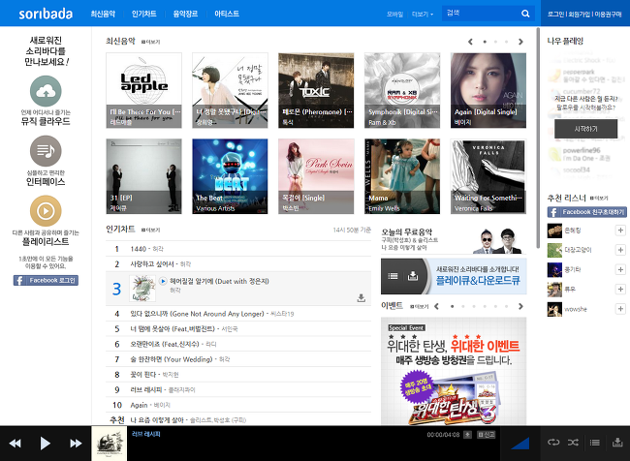Open the 음악장르 menu
The height and width of the screenshot is (461, 630).
pyautogui.click(x=185, y=14)
